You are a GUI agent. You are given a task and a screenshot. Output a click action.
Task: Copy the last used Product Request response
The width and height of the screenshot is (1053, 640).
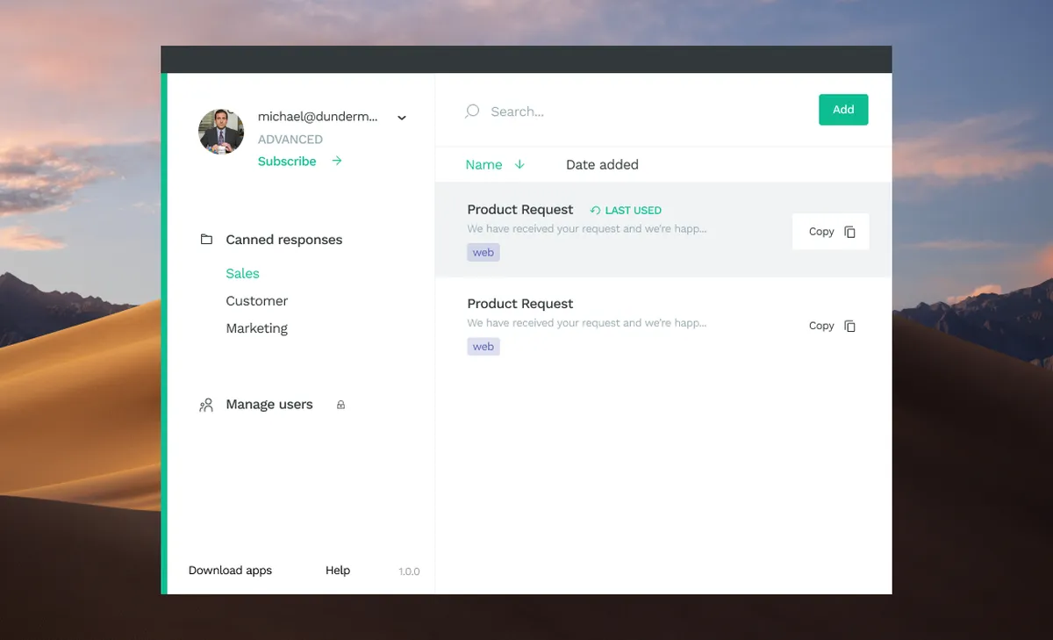(x=830, y=232)
